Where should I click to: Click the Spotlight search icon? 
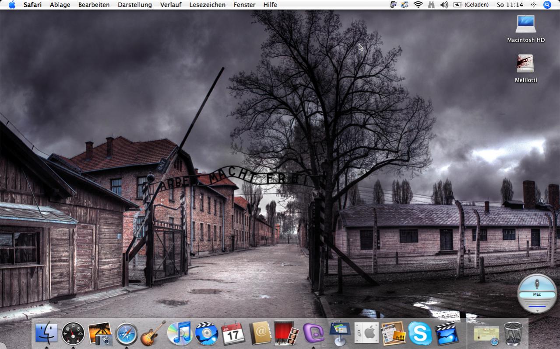(x=547, y=5)
